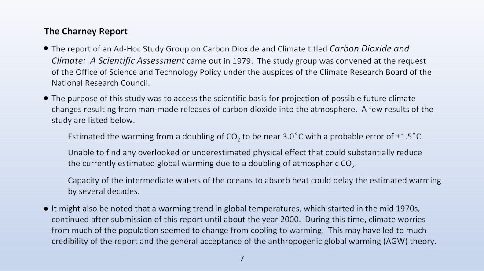This screenshot has height=271, width=484.
Task: Click the text Climate: A Scientific Assessment
Action: pyautogui.click(x=118, y=61)
